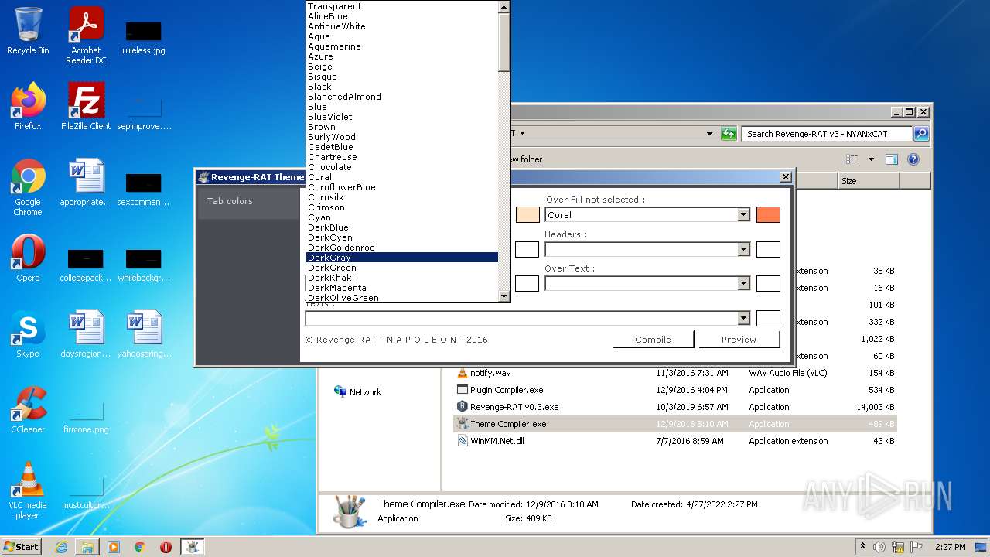Open Windows Explorer from the taskbar

[x=87, y=547]
